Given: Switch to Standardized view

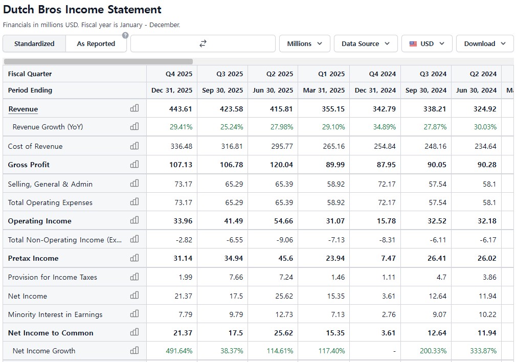Looking at the screenshot, I should pyautogui.click(x=34, y=43).
